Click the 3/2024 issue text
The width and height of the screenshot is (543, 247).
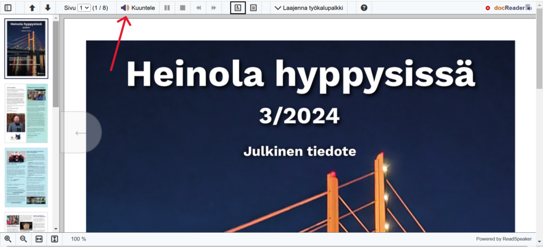[299, 116]
